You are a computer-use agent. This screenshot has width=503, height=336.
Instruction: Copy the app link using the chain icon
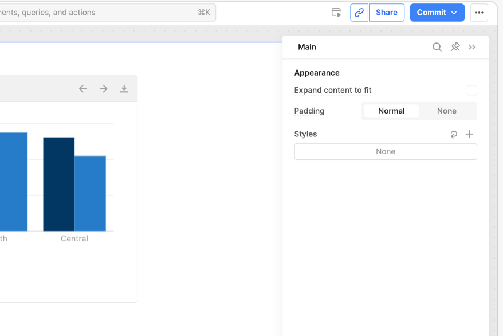tap(359, 13)
